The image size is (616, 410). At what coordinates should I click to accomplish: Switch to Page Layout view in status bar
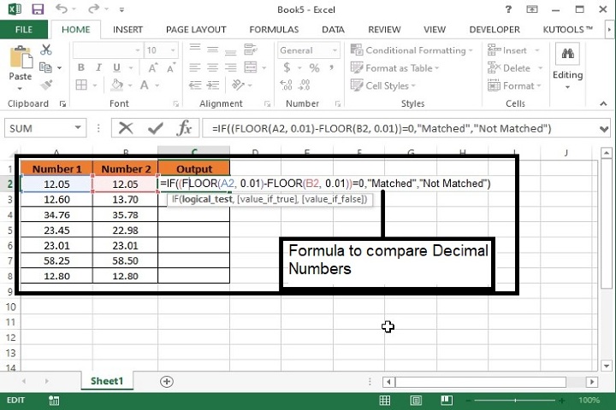[416, 401]
